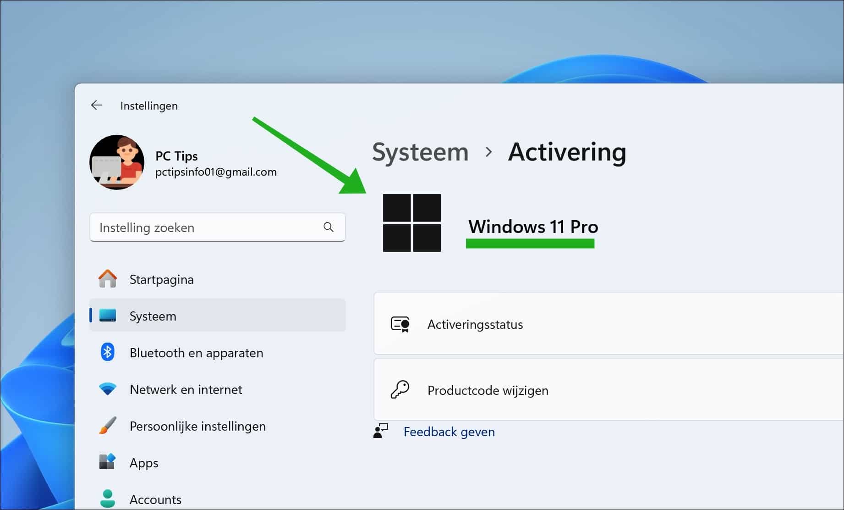The width and height of the screenshot is (844, 510).
Task: Click the feedback speech bubbles icon
Action: 380,432
